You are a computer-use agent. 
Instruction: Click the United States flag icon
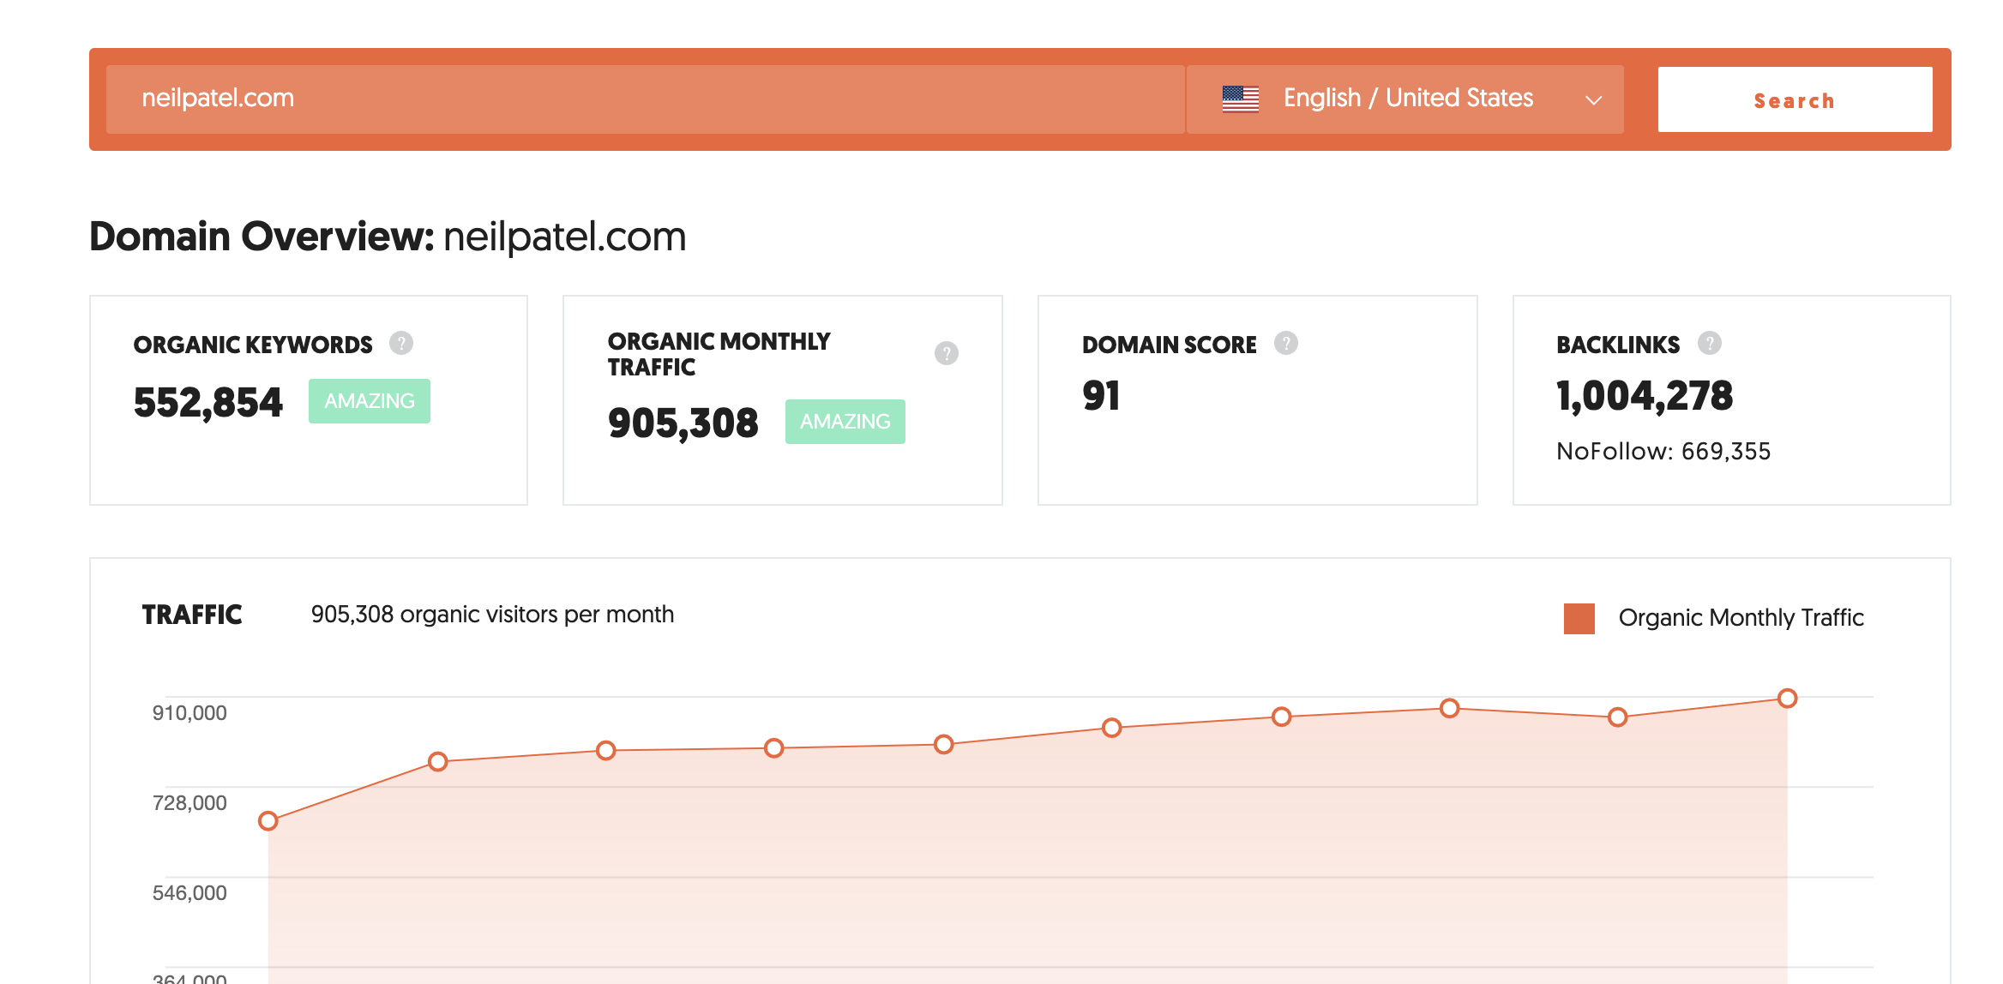[1241, 99]
